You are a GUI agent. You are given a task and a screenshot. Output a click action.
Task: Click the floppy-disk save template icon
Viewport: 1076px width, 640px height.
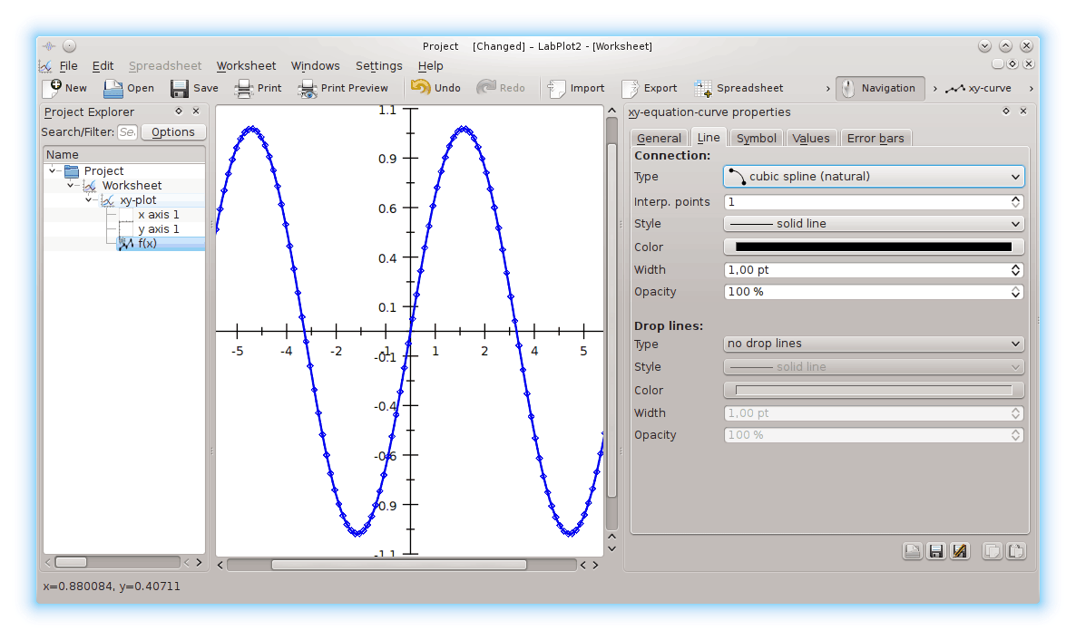(936, 551)
